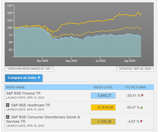Click the green up arrow beside 45.47 %
This screenshot has height=132, width=160.
tap(142, 107)
